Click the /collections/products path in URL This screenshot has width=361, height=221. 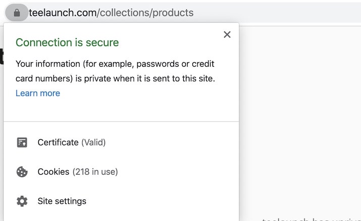point(145,13)
